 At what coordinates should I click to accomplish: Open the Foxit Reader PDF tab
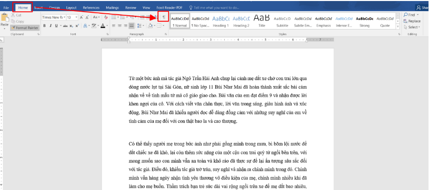170,8
